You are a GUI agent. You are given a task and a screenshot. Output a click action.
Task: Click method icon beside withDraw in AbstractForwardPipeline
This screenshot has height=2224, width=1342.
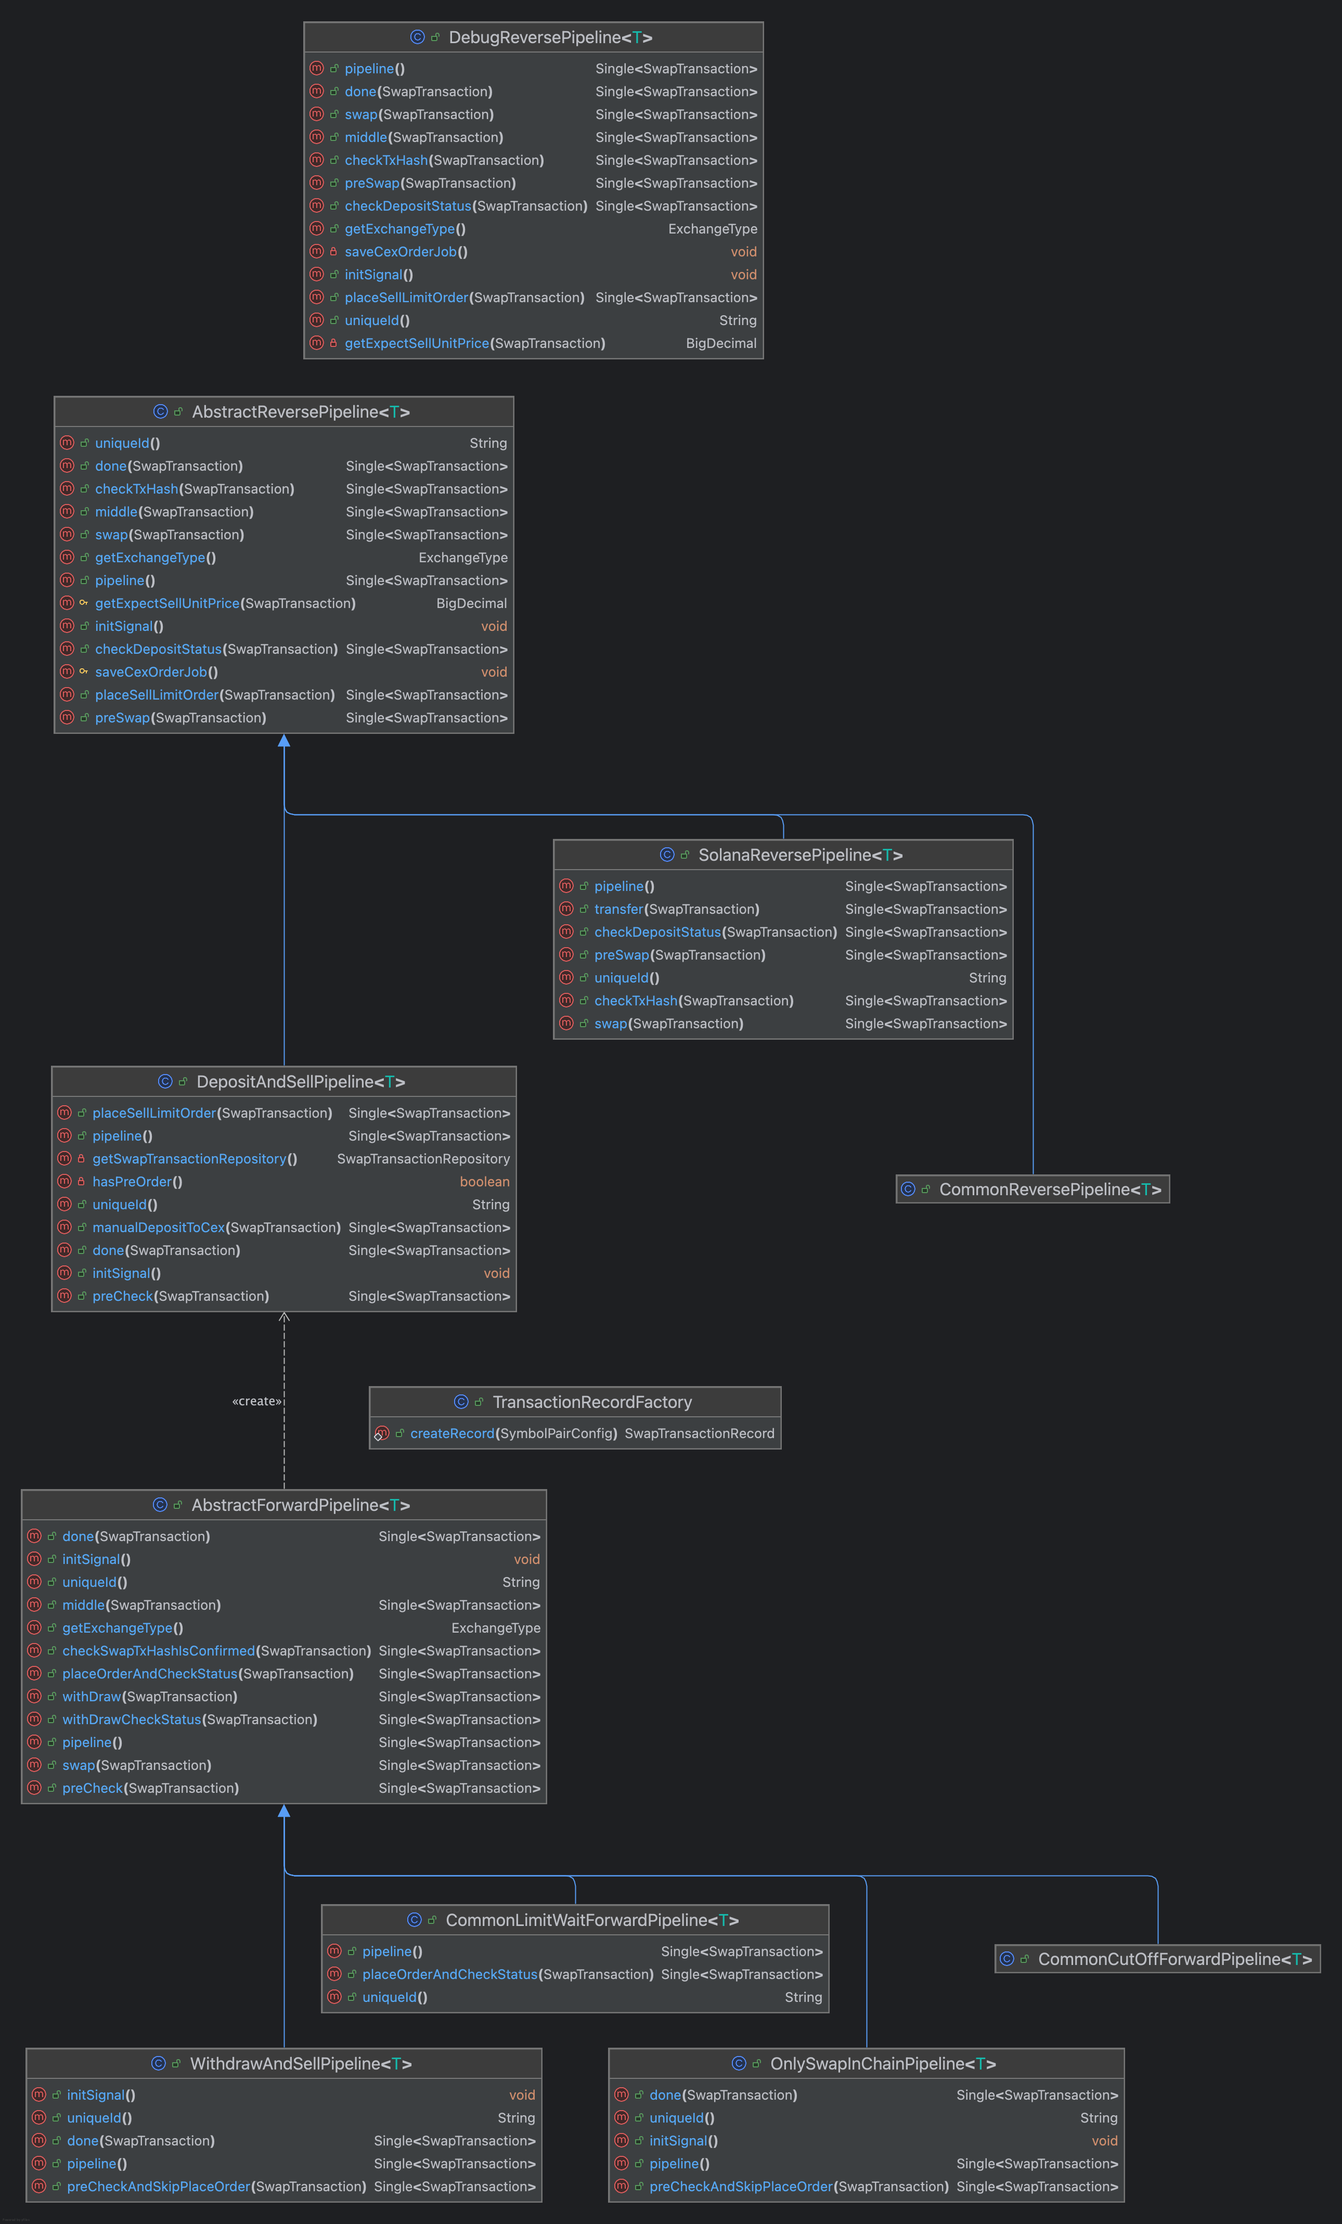coord(34,1696)
